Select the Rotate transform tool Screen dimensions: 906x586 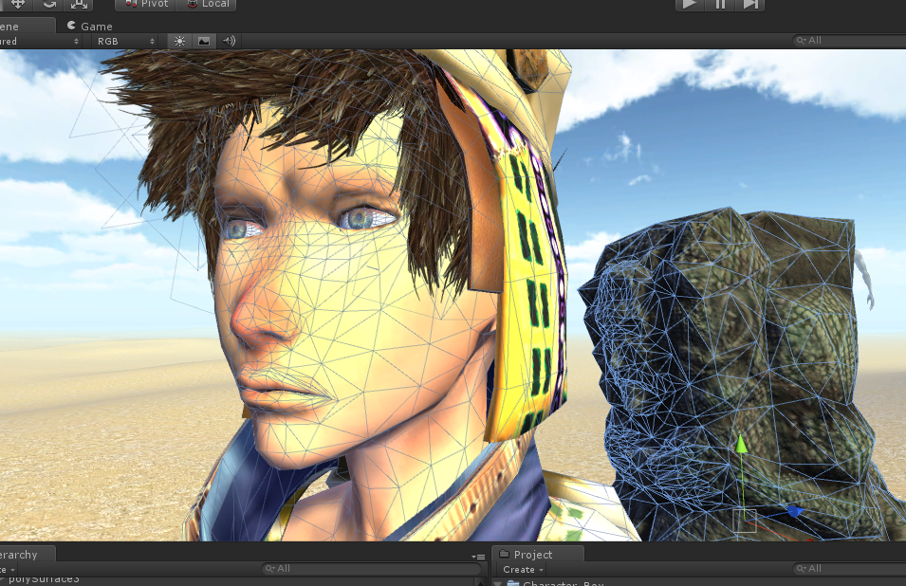pos(49,4)
